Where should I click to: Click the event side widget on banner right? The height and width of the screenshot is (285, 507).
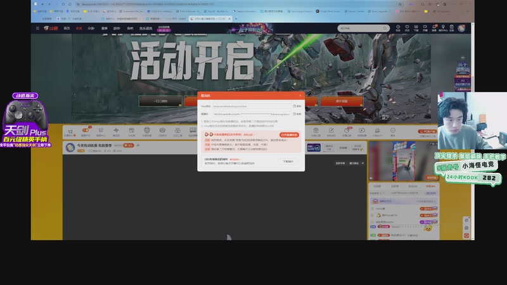click(x=463, y=77)
